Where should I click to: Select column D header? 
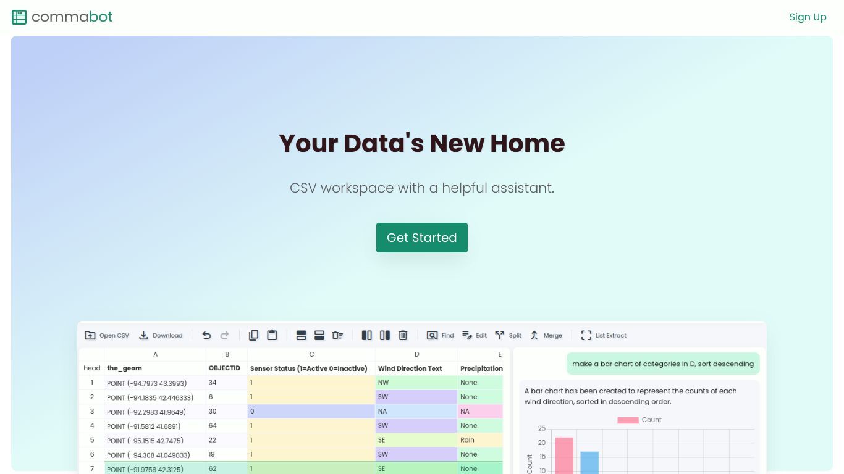pos(416,354)
